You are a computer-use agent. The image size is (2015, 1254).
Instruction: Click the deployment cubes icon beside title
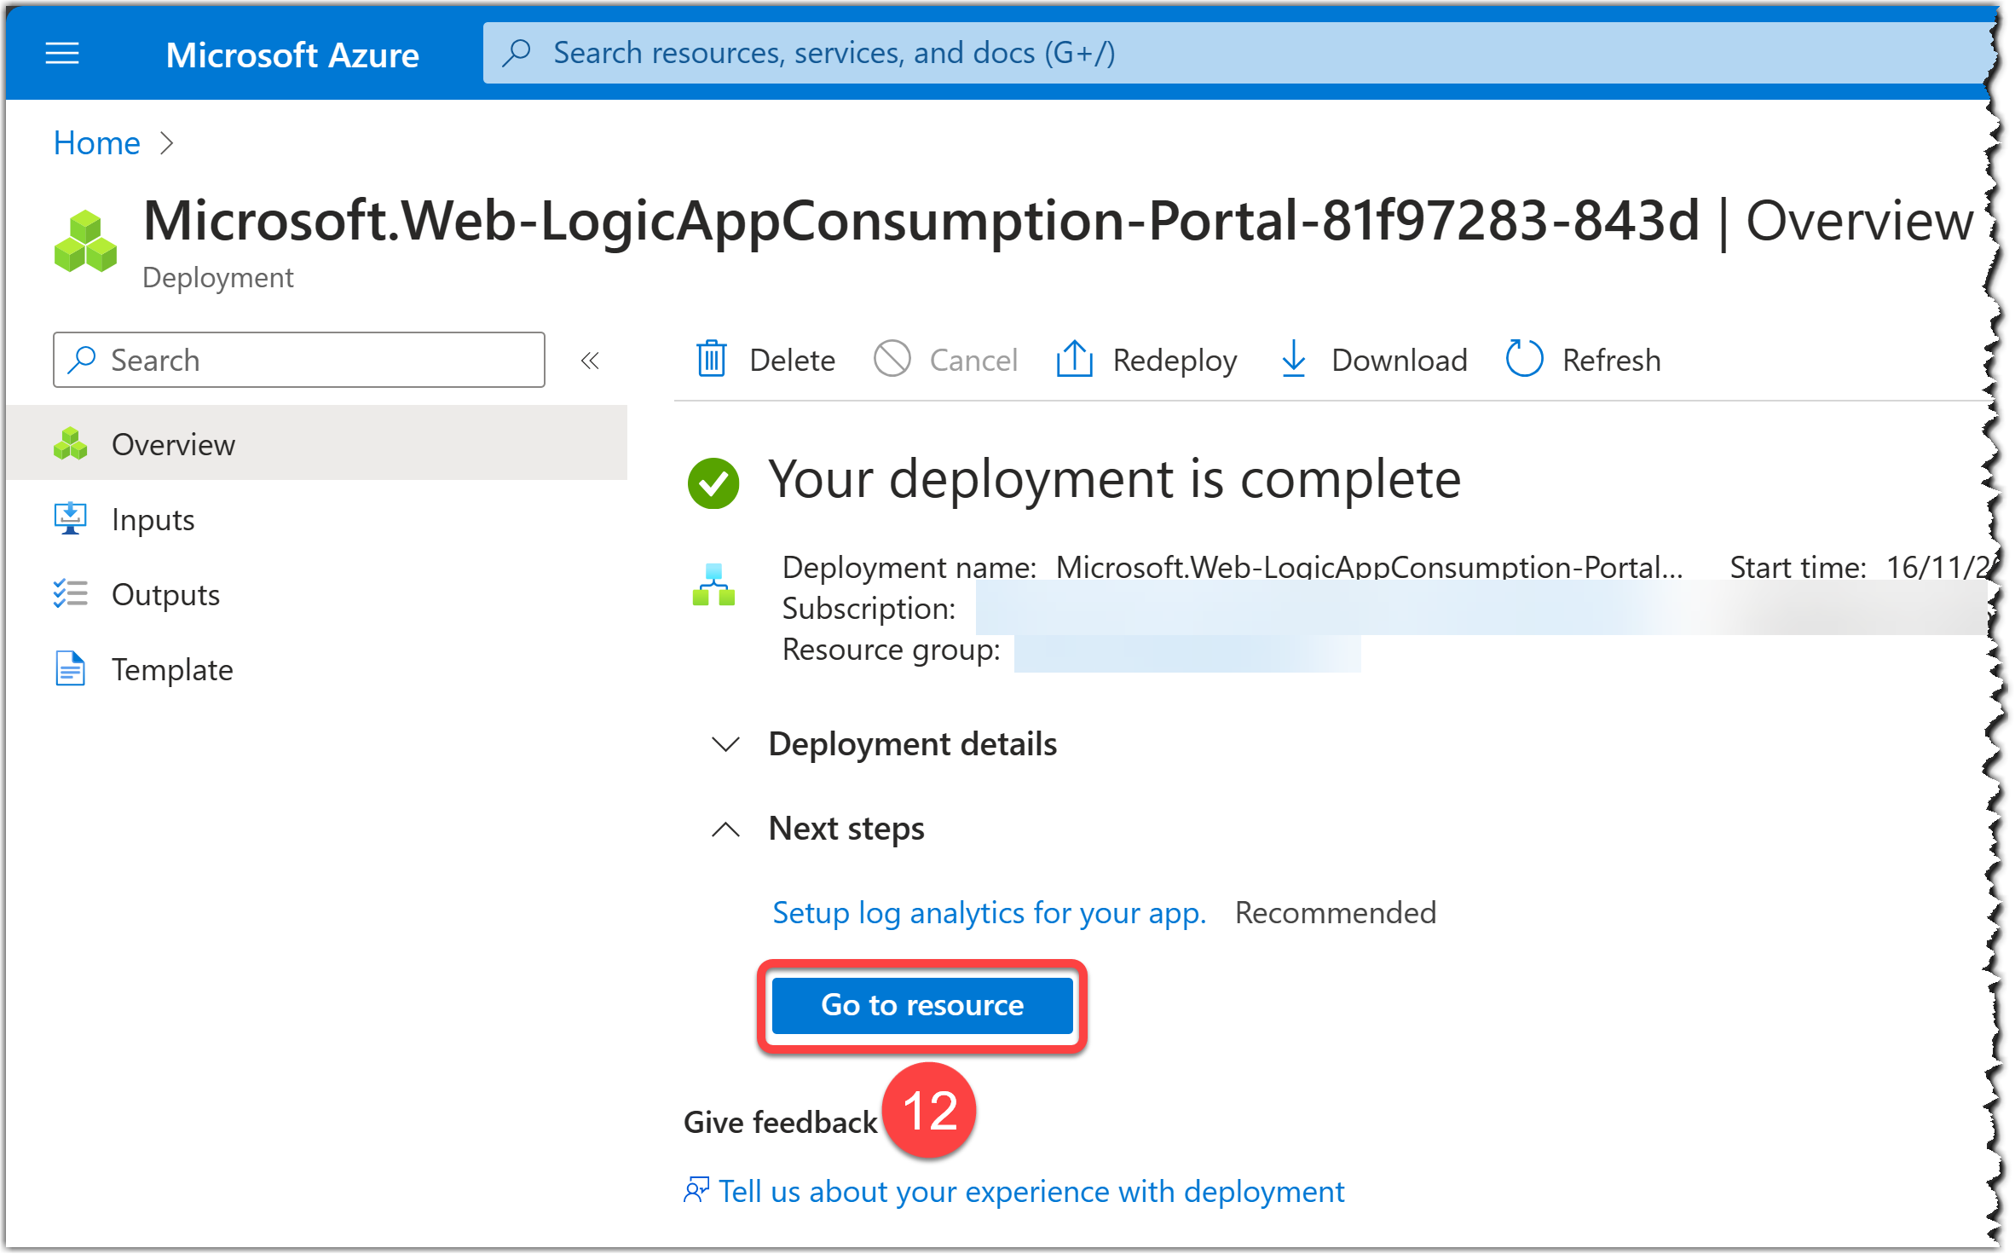tap(85, 242)
